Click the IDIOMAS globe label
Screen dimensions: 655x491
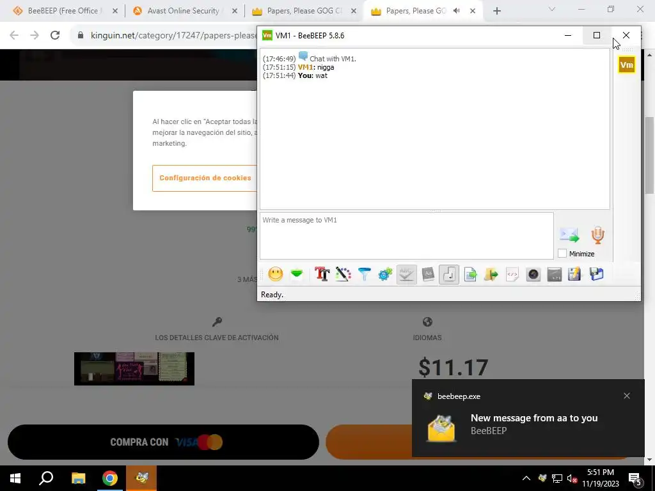coord(427,338)
